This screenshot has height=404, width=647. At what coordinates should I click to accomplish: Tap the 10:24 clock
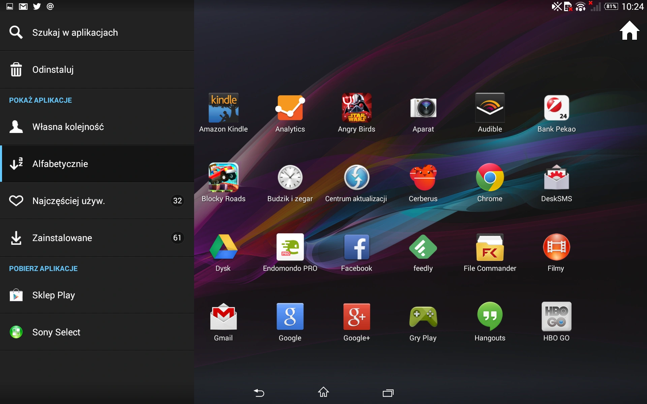point(633,6)
